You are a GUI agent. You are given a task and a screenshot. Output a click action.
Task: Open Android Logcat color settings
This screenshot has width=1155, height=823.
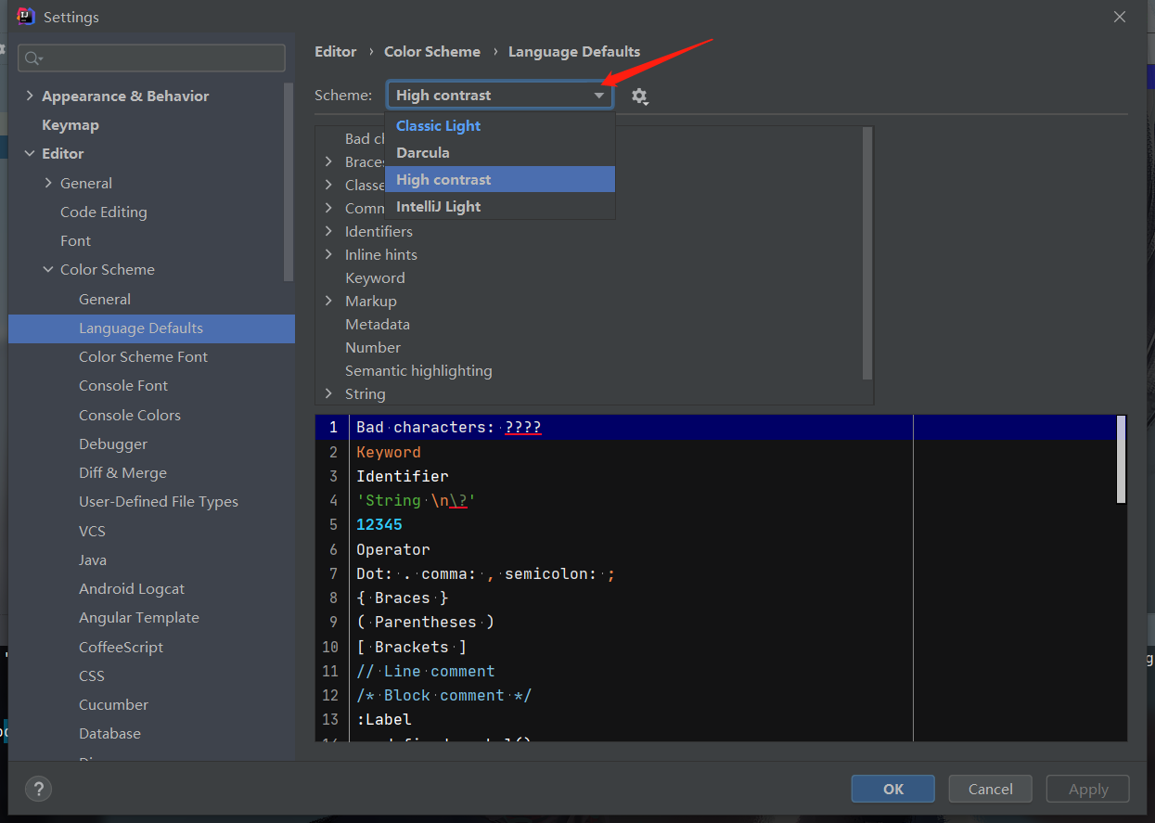(132, 588)
